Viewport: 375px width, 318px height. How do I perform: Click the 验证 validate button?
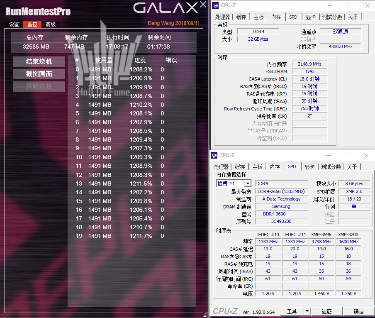(327, 311)
